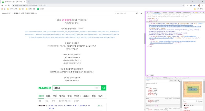Bookmark this page with the star icon

tap(183, 5)
